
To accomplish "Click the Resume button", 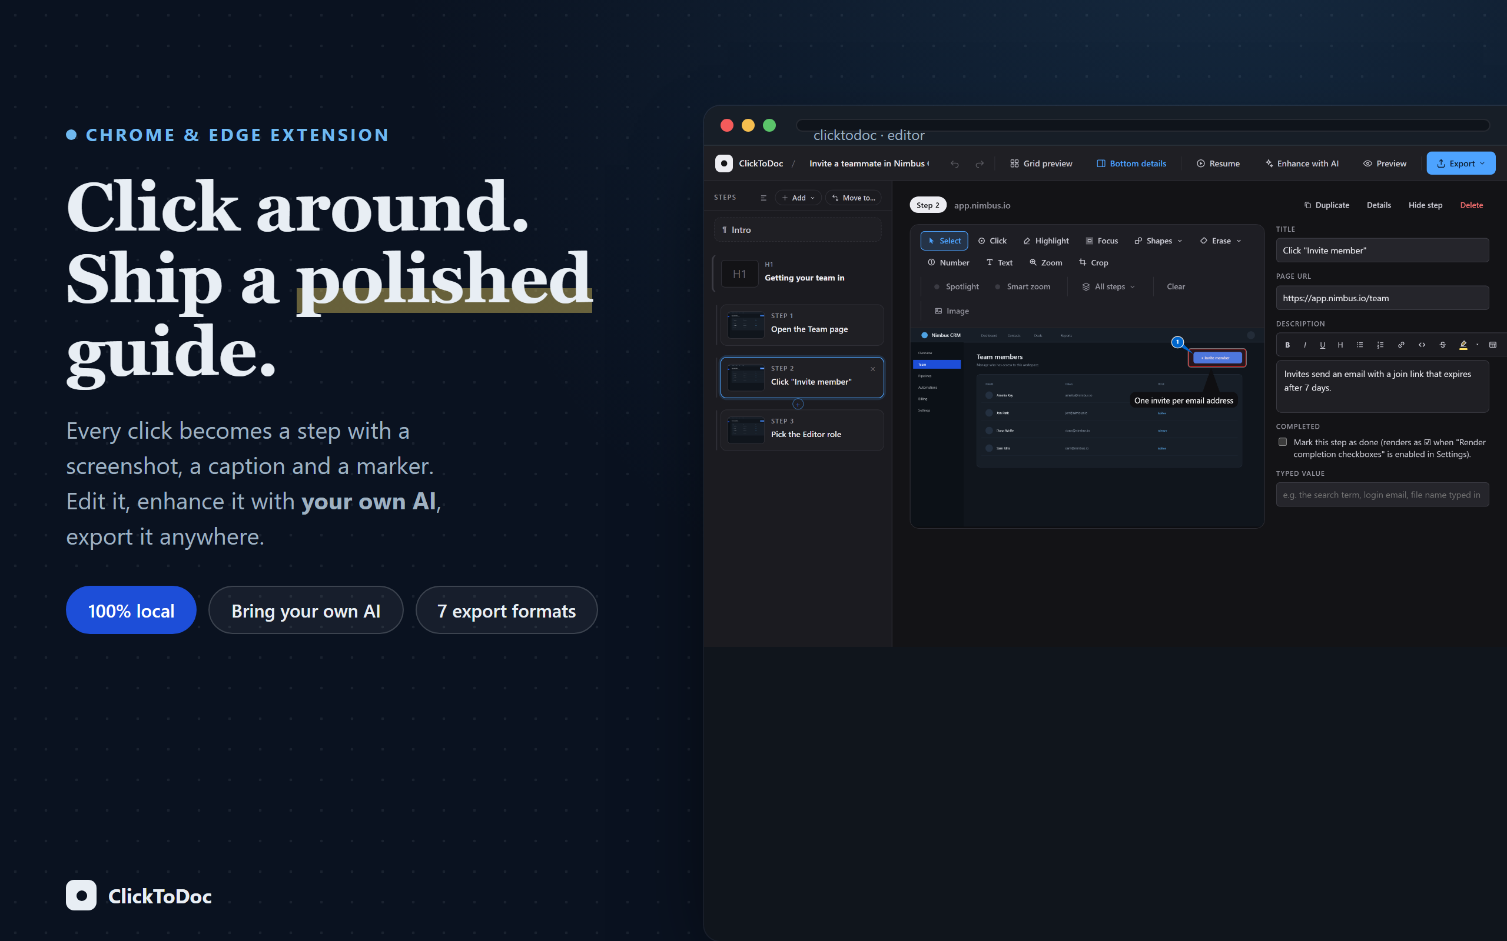I will pos(1218,163).
